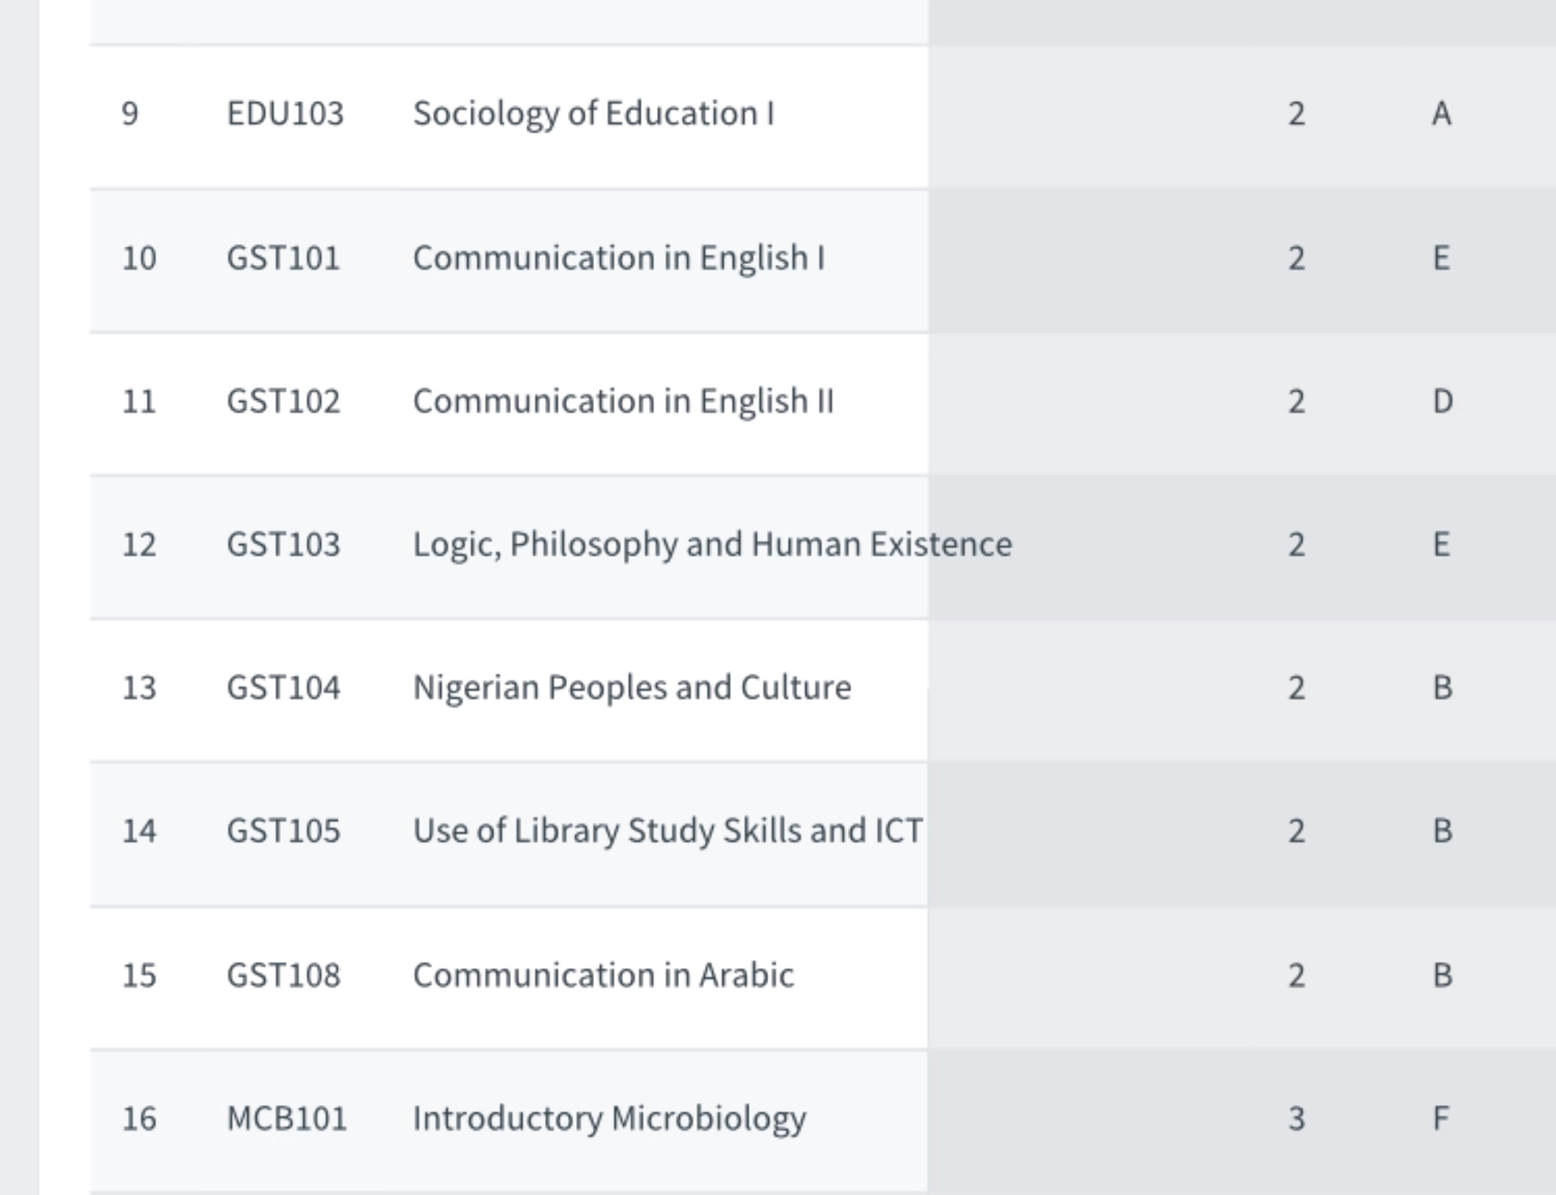Click the GST103 course code

283,545
